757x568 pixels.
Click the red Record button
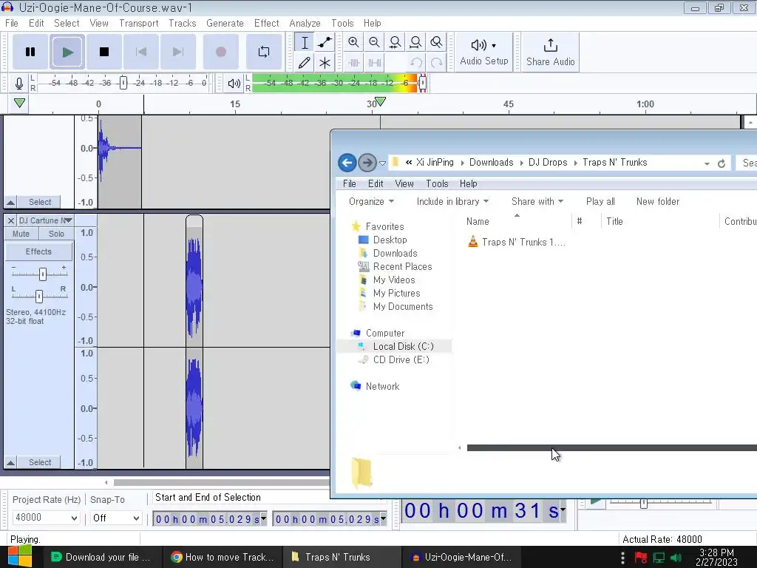(220, 52)
